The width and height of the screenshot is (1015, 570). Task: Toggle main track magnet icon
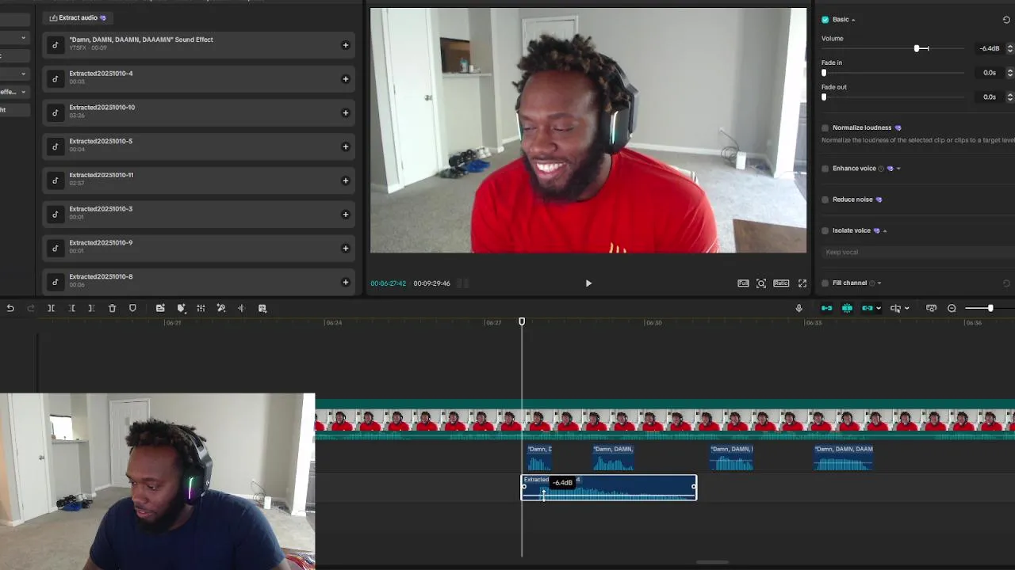click(826, 308)
